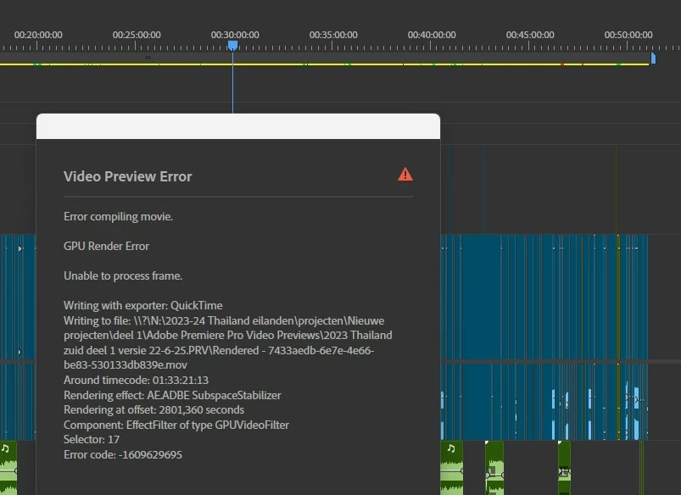This screenshot has width=681, height=495.
Task: Click the red warning triangle icon
Action: 405,174
